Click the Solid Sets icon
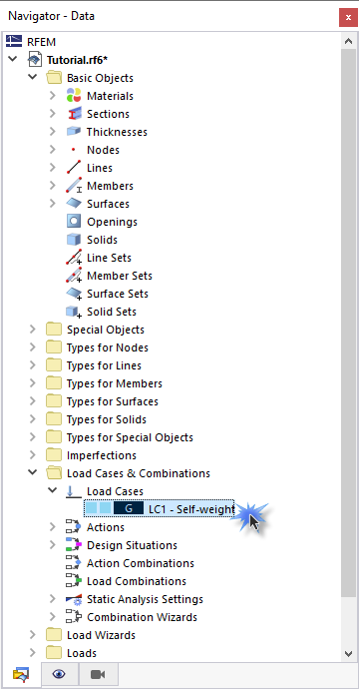Image resolution: width=359 pixels, height=689 pixels. coord(74,312)
